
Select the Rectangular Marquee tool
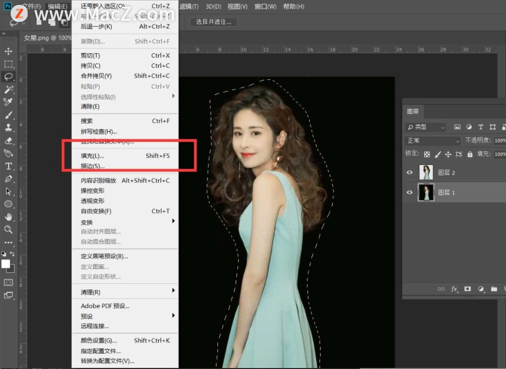coord(8,64)
